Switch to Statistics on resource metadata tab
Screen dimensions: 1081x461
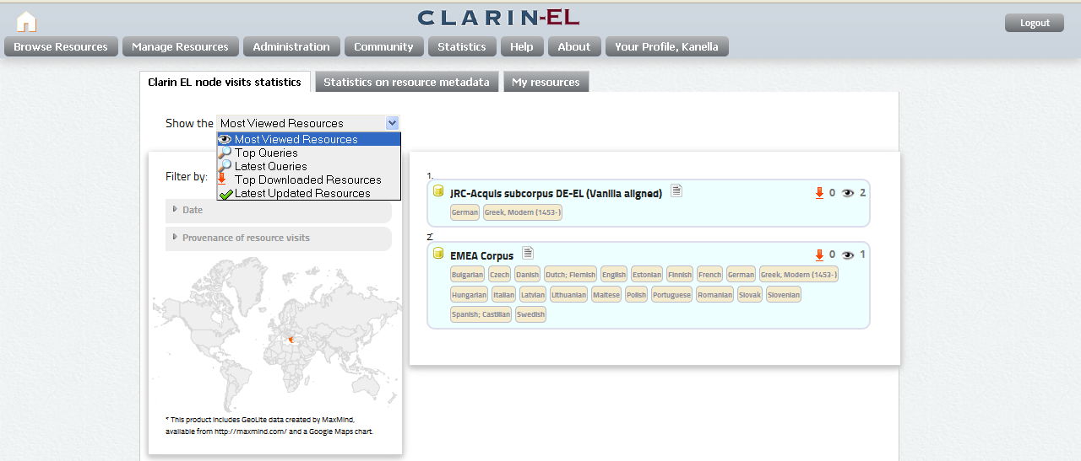(x=406, y=82)
